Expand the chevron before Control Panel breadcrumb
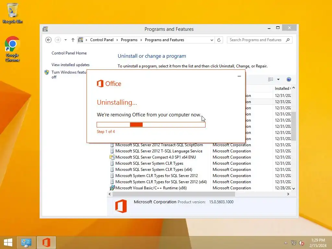Image resolution: width=332 pixels, height=249 pixels. [86, 40]
